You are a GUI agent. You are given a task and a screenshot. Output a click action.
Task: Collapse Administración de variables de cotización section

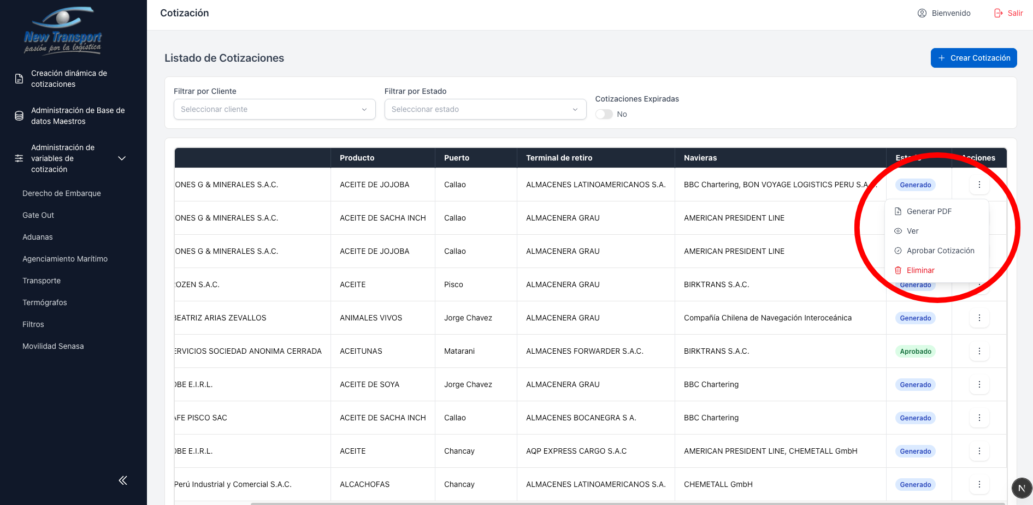[x=122, y=158]
